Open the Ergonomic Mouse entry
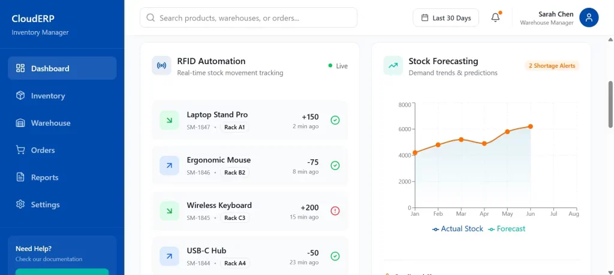The width and height of the screenshot is (614, 275). point(249,165)
